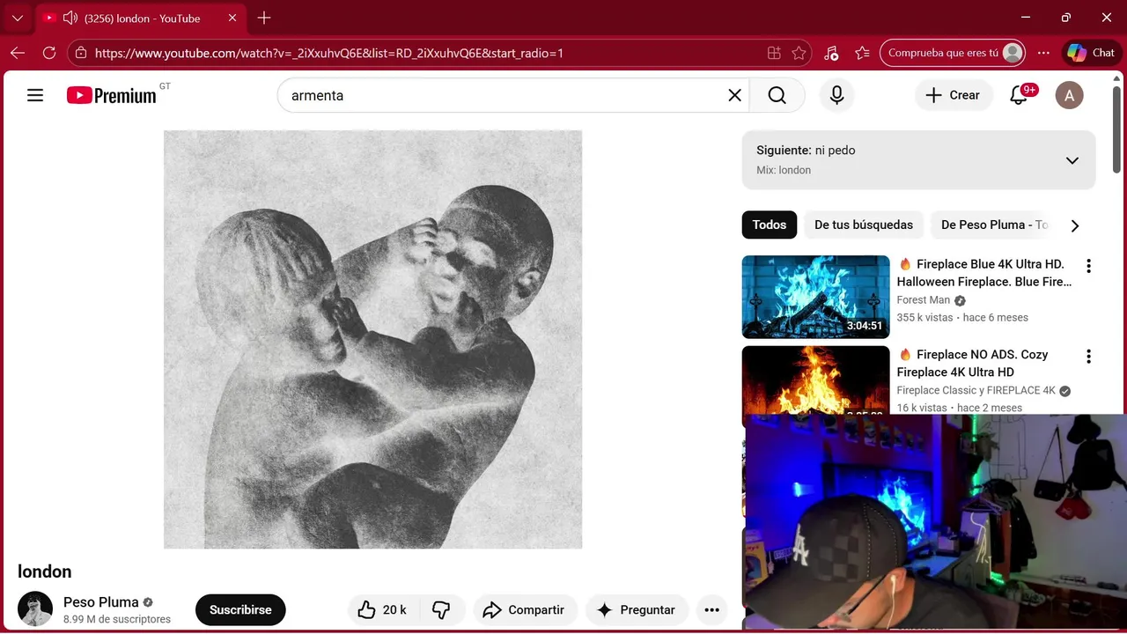Click 8.99 M de suscriptores text
Screen dimensions: 1127x634
117,619
